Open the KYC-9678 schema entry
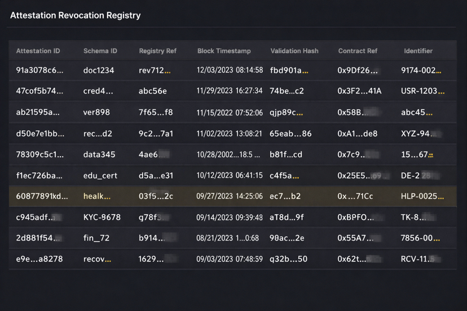The image size is (467, 311). tap(102, 217)
